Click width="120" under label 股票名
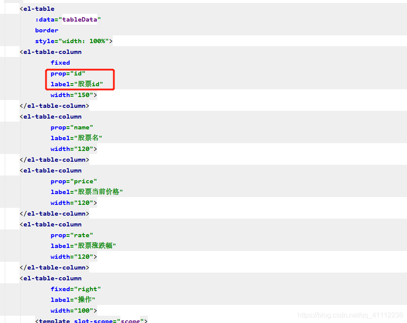The image size is (407, 323). coord(74,149)
